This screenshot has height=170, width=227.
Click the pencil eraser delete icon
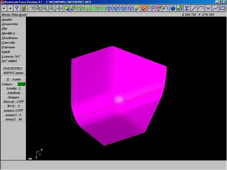point(137,8)
